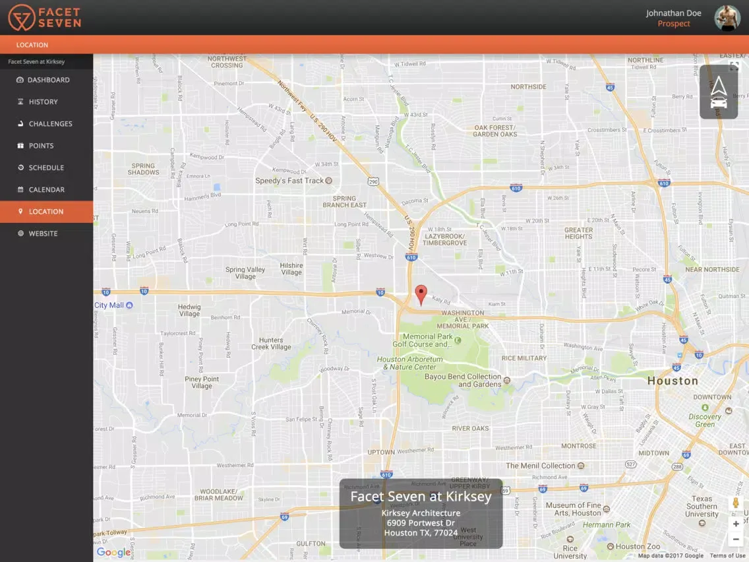The width and height of the screenshot is (749, 562).
Task: Open the Google logo link
Action: (113, 553)
